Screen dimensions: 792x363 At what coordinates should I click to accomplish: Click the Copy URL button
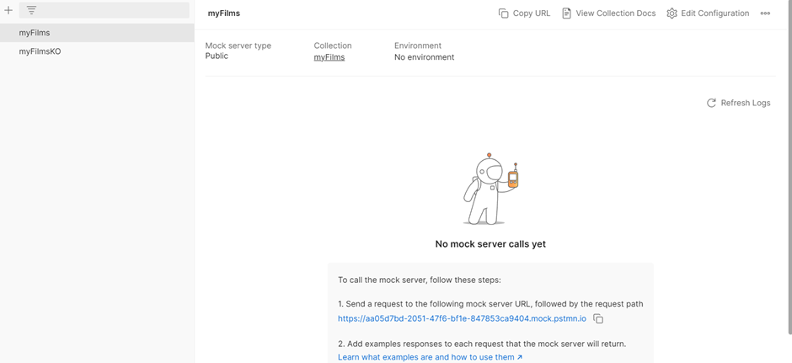coord(524,13)
